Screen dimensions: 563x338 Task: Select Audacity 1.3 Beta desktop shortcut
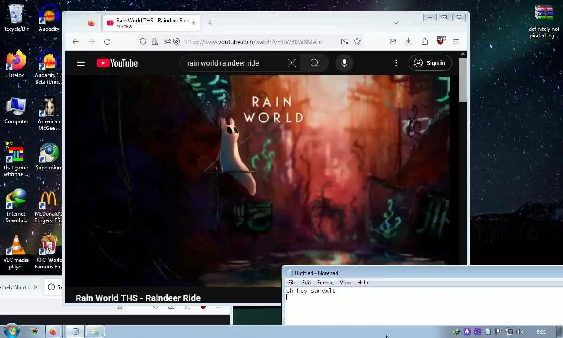[x=48, y=67]
